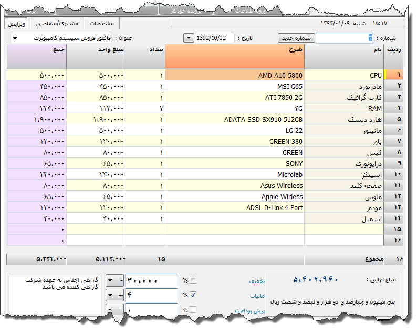The height and width of the screenshot is (334, 417).
Task: Click the plus sign button beside tax field
Action: pos(121,295)
